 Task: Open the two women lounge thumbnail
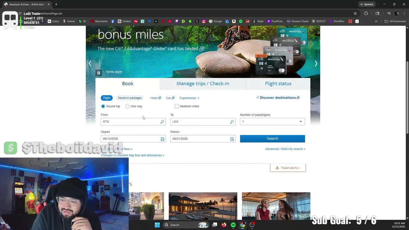pyautogui.click(x=276, y=206)
